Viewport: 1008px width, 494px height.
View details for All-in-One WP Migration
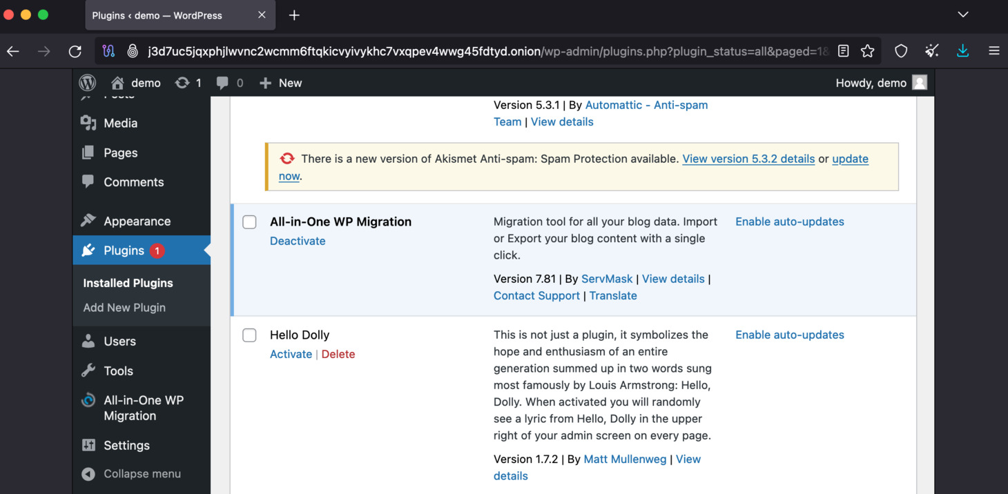[x=673, y=279]
